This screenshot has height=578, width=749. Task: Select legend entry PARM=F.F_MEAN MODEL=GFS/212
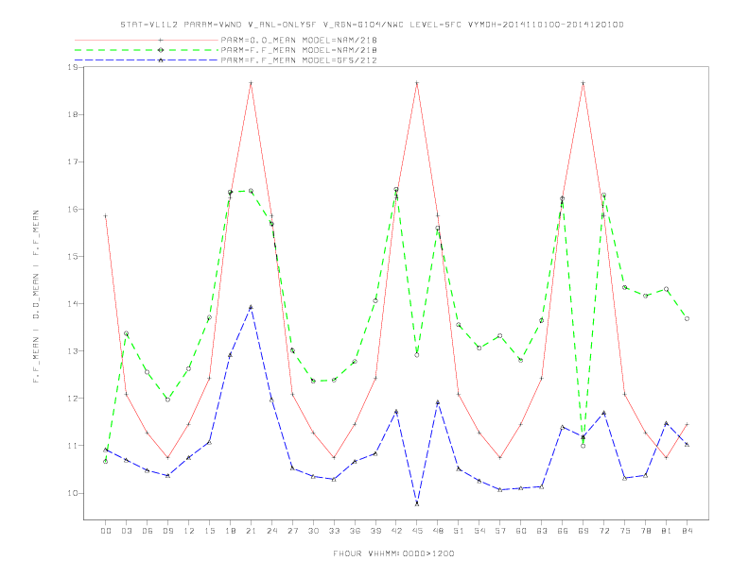coord(299,60)
